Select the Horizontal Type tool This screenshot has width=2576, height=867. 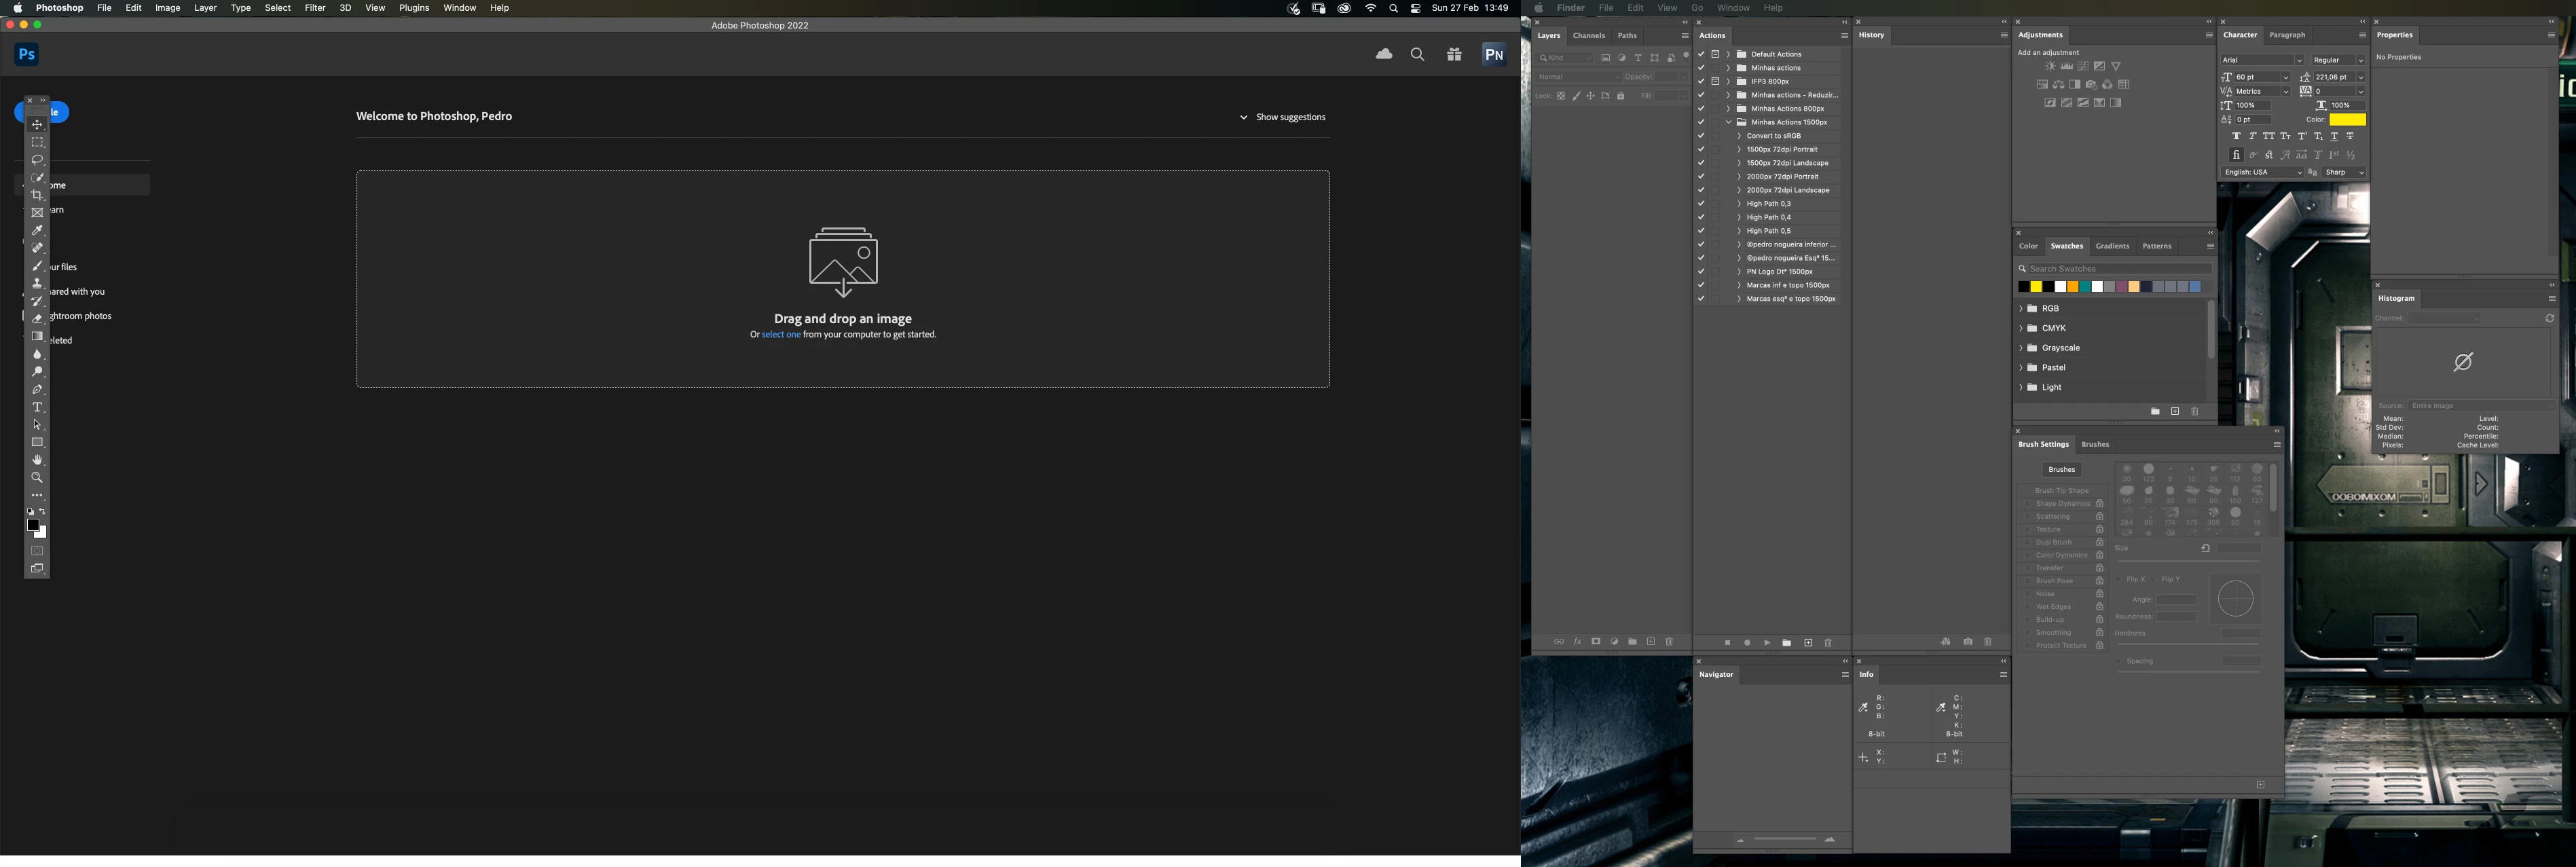pos(37,408)
